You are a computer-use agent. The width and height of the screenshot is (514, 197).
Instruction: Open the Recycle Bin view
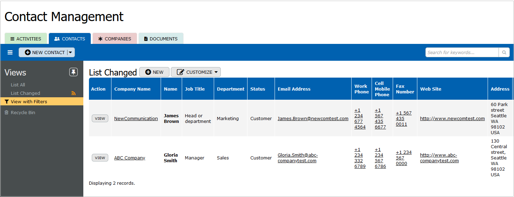pos(23,112)
